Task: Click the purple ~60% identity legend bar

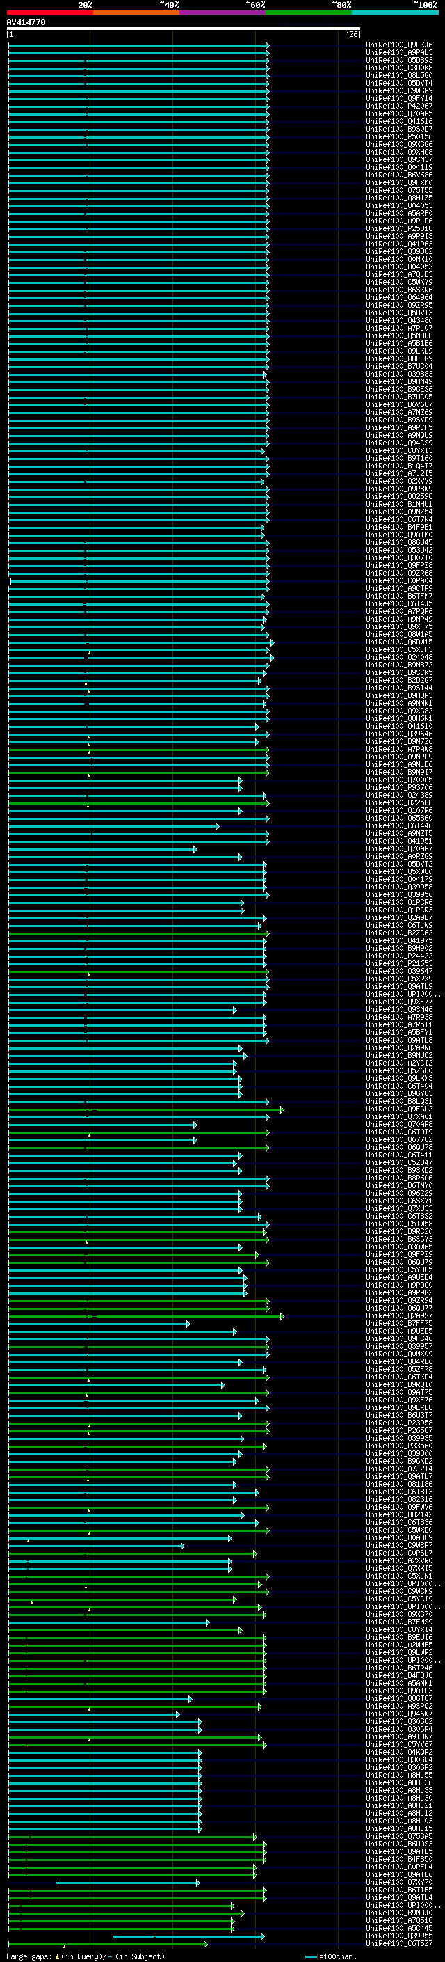Action: [222, 13]
